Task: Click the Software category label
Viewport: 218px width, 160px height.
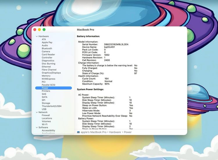Action: tap(43, 128)
